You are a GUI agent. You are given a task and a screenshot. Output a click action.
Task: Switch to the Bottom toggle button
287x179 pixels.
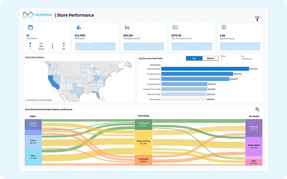tap(210, 58)
